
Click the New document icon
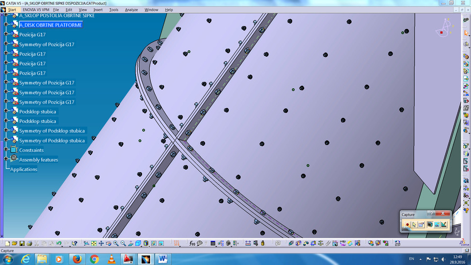coord(7,243)
